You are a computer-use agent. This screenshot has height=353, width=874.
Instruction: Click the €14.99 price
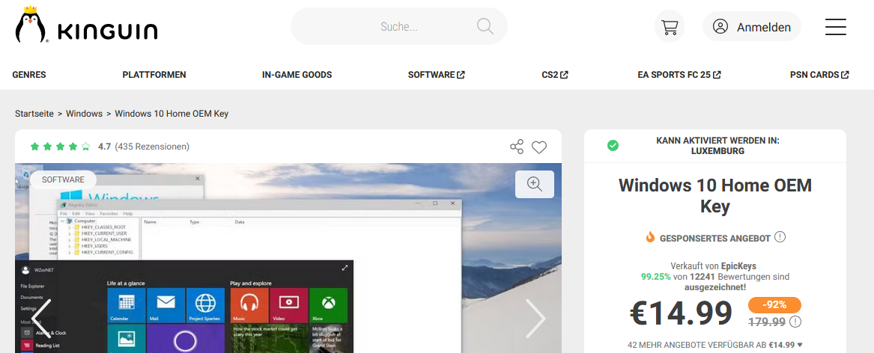[x=681, y=314]
